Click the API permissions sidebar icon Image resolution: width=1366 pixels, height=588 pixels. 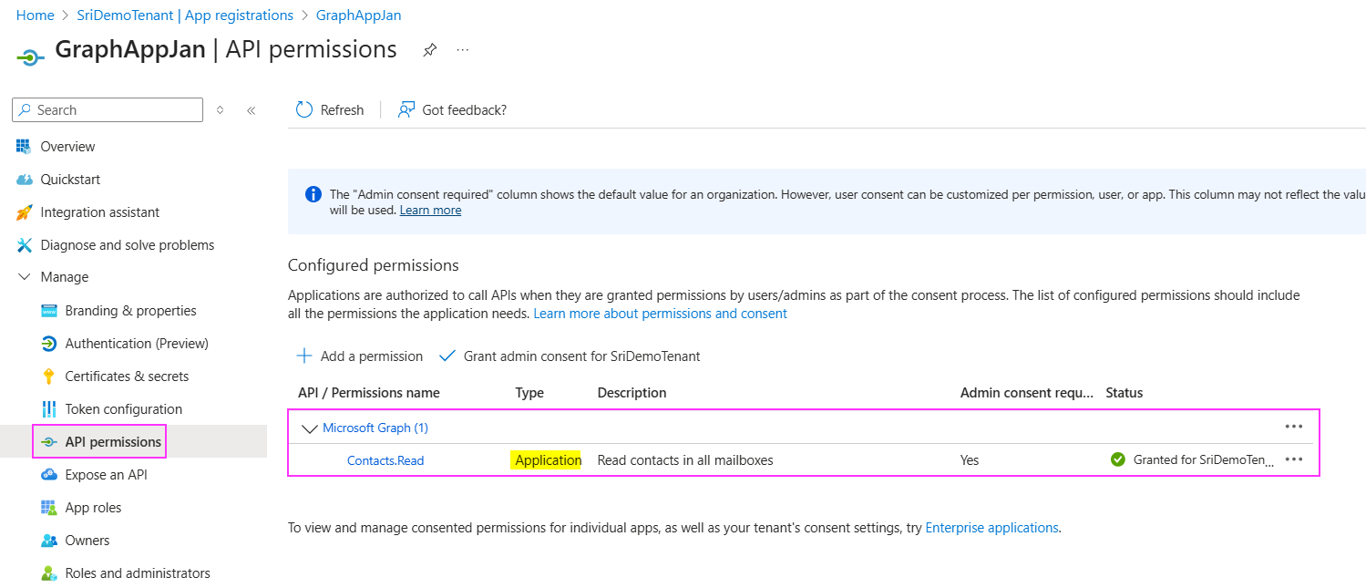(x=49, y=442)
